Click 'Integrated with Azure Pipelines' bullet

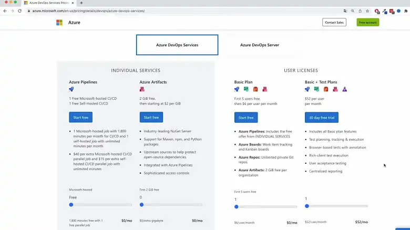(x=168, y=165)
